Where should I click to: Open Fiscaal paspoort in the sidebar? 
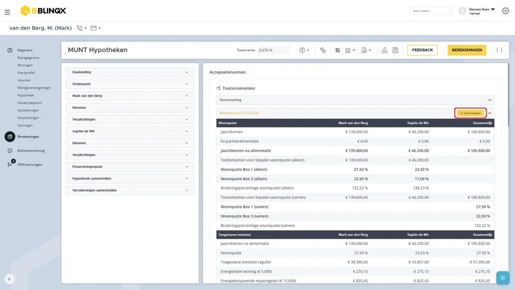tap(30, 103)
